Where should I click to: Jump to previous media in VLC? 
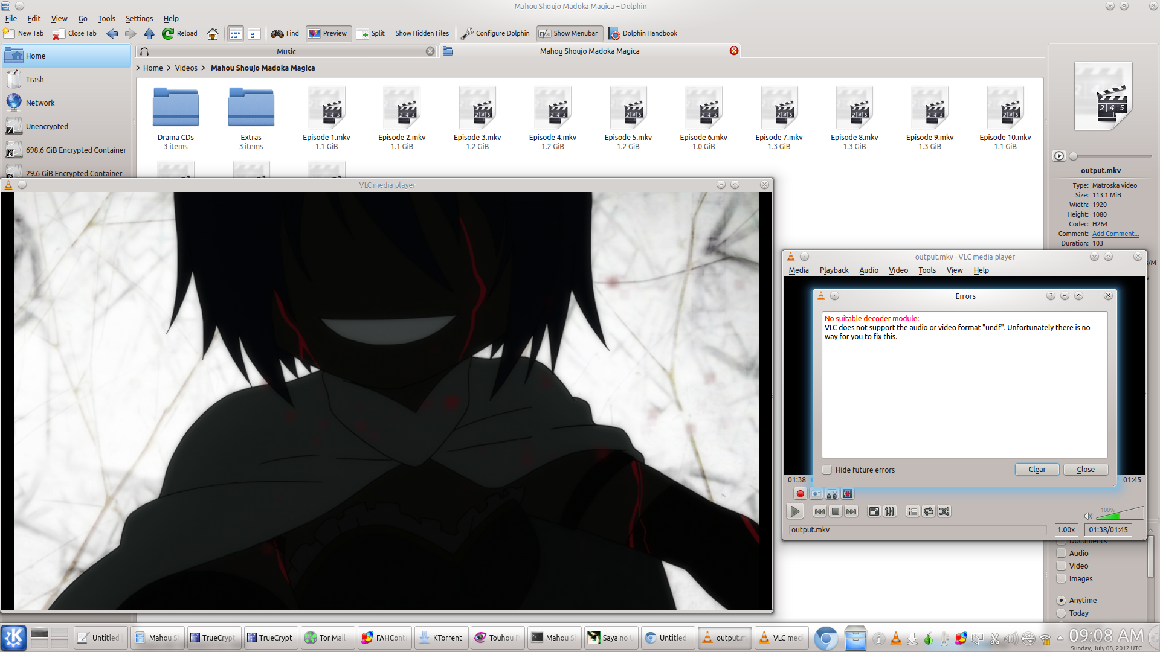click(x=819, y=511)
